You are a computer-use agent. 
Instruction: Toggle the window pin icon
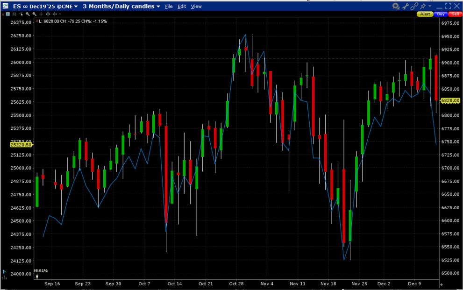pyautogui.click(x=424, y=6)
